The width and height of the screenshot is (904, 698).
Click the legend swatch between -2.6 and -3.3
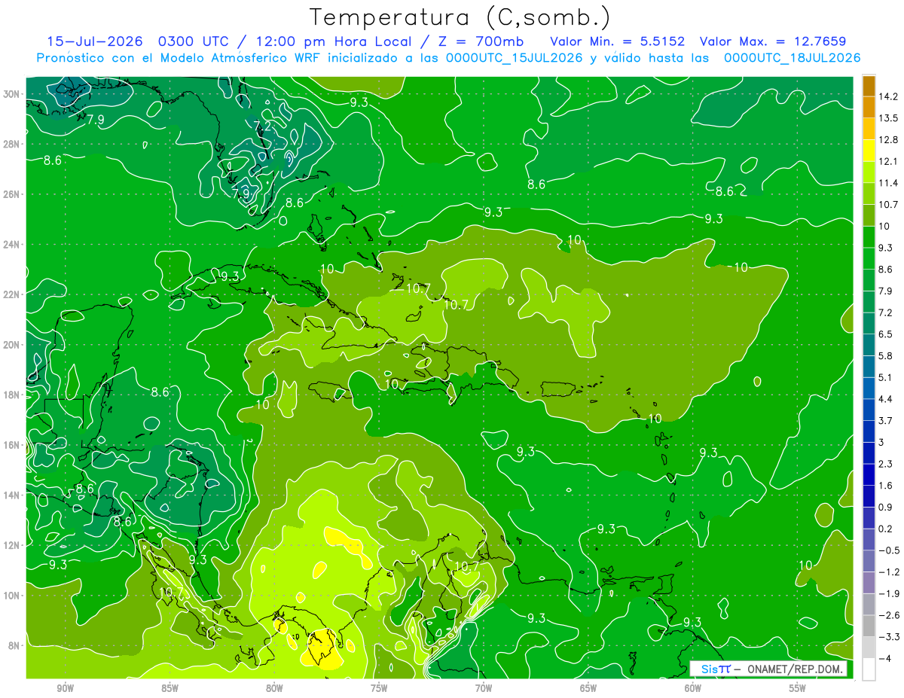point(869,626)
